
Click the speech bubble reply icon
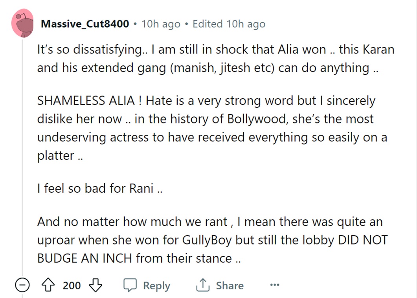(x=130, y=285)
